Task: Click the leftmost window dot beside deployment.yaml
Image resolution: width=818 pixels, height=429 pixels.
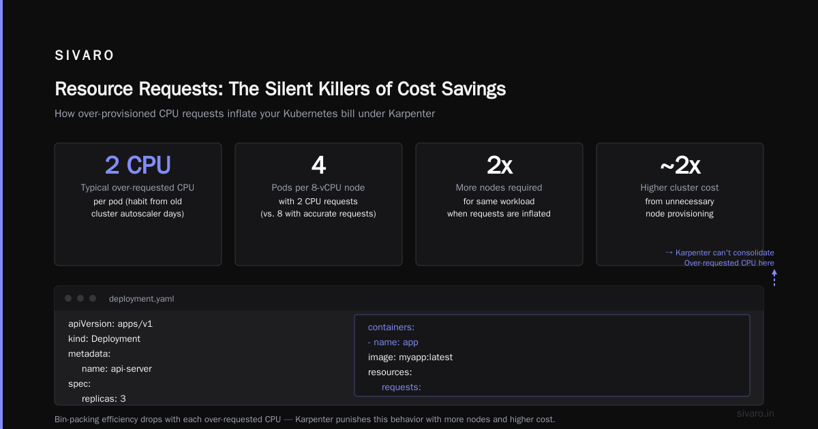Action: [x=68, y=298]
